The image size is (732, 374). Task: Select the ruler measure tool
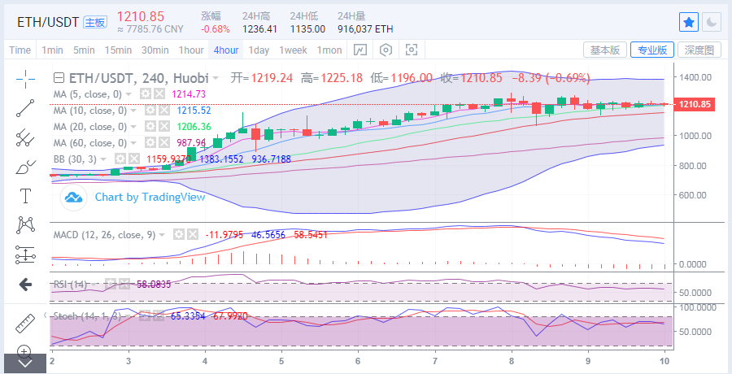click(x=25, y=323)
